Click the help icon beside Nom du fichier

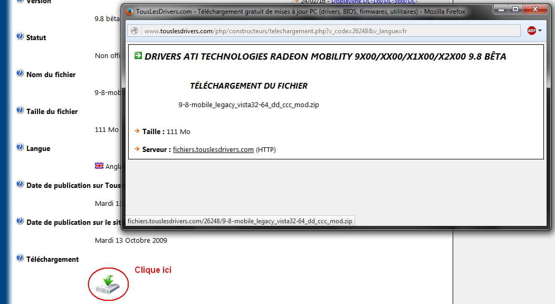click(20, 73)
